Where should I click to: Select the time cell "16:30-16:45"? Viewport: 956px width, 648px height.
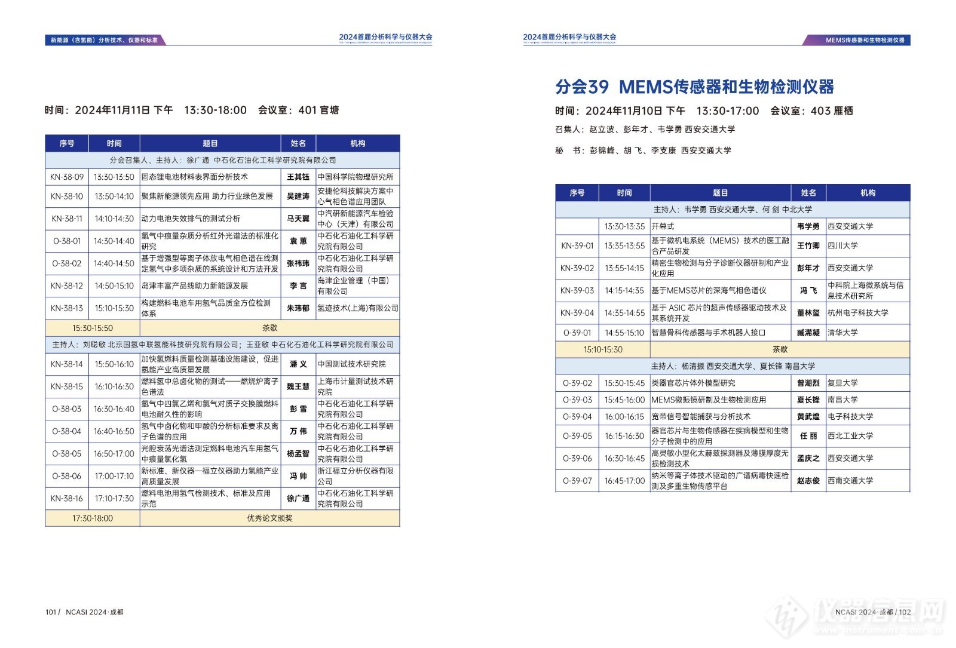[x=624, y=458]
